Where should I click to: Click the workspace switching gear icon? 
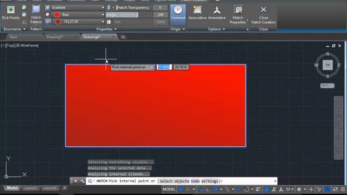coord(299,189)
